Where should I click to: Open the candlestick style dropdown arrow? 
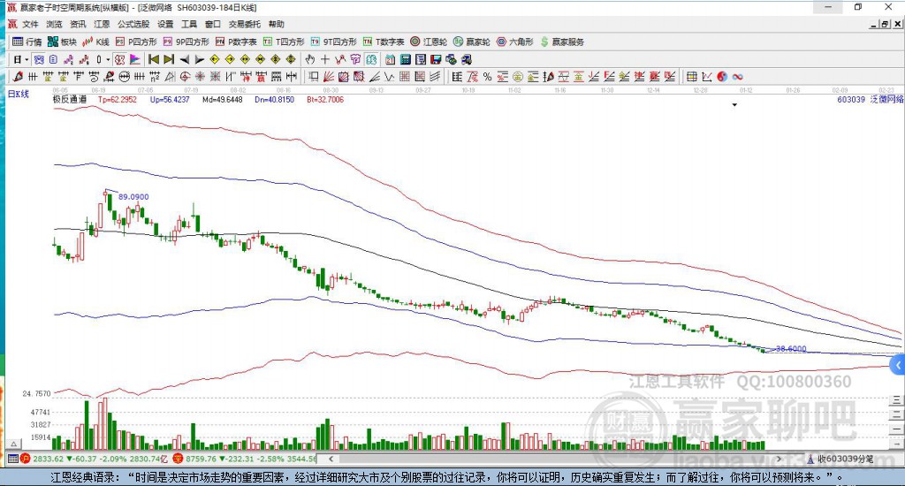(x=109, y=59)
